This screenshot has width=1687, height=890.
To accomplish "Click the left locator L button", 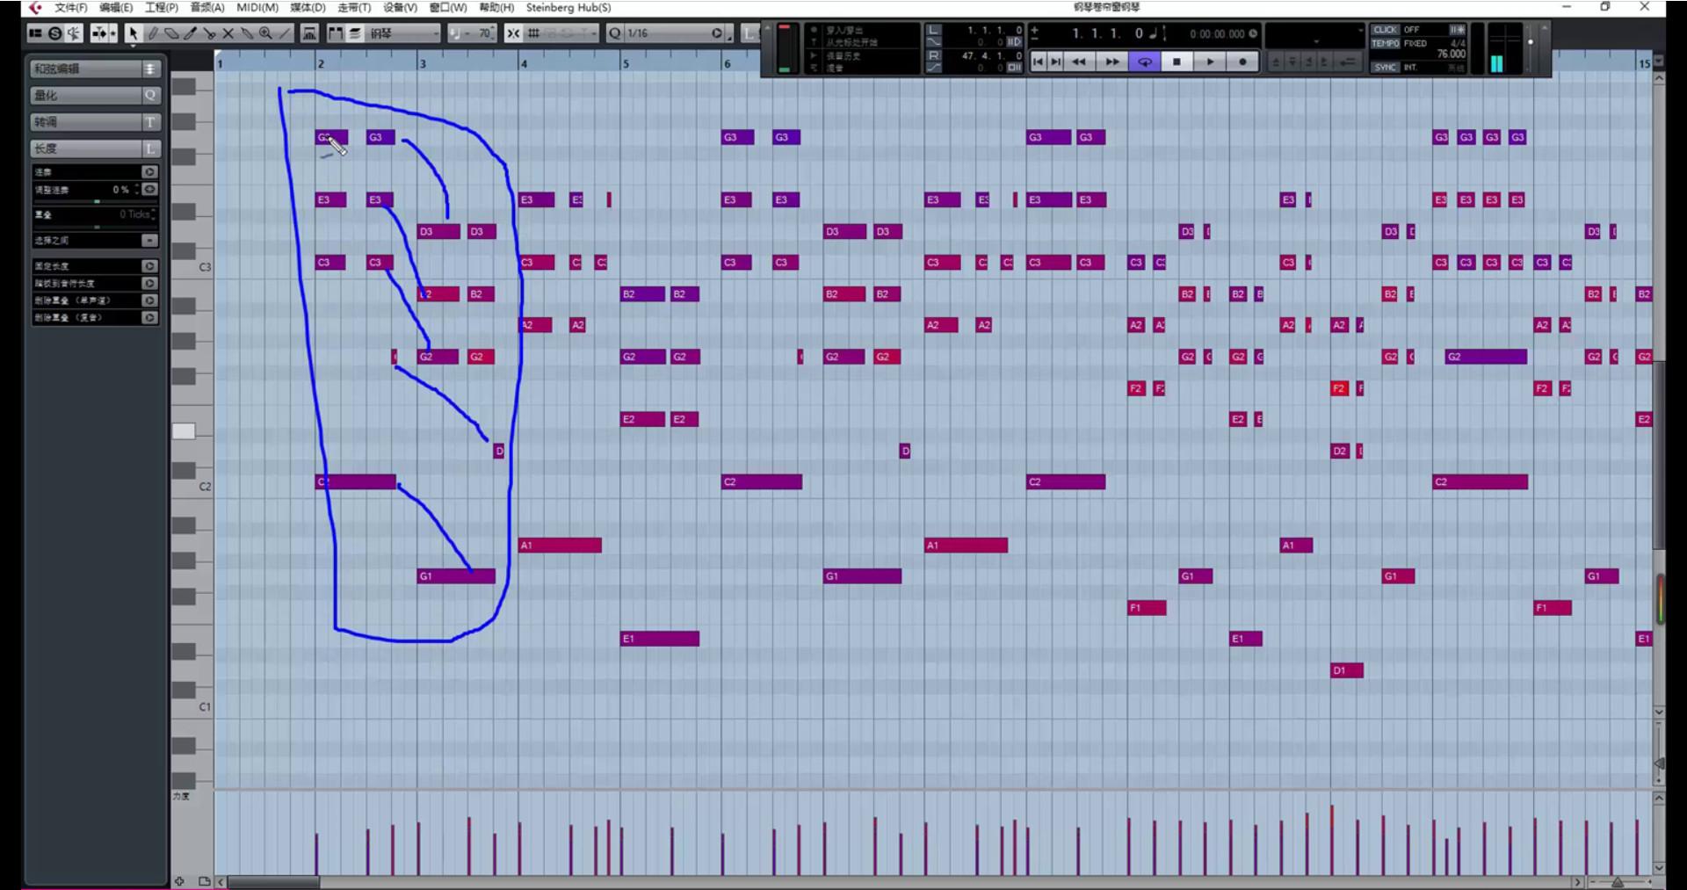I will (x=934, y=30).
